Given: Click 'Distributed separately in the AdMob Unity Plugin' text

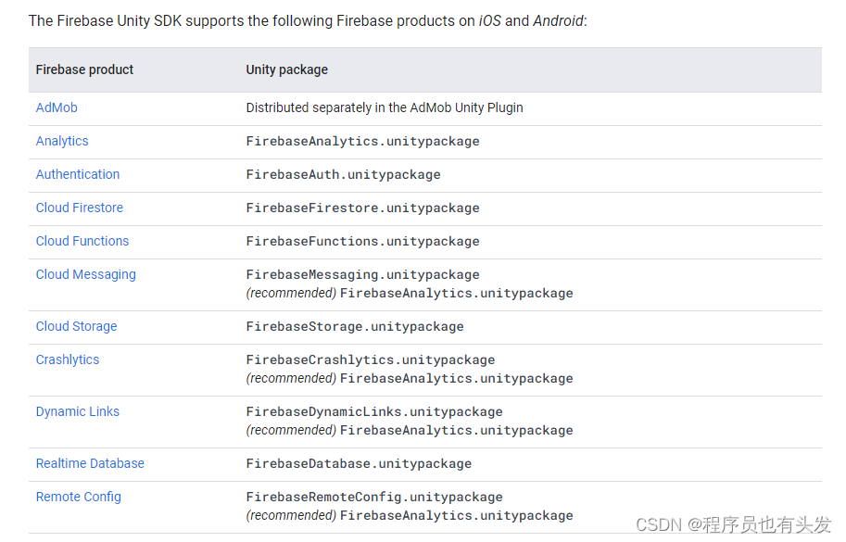Looking at the screenshot, I should pos(385,107).
